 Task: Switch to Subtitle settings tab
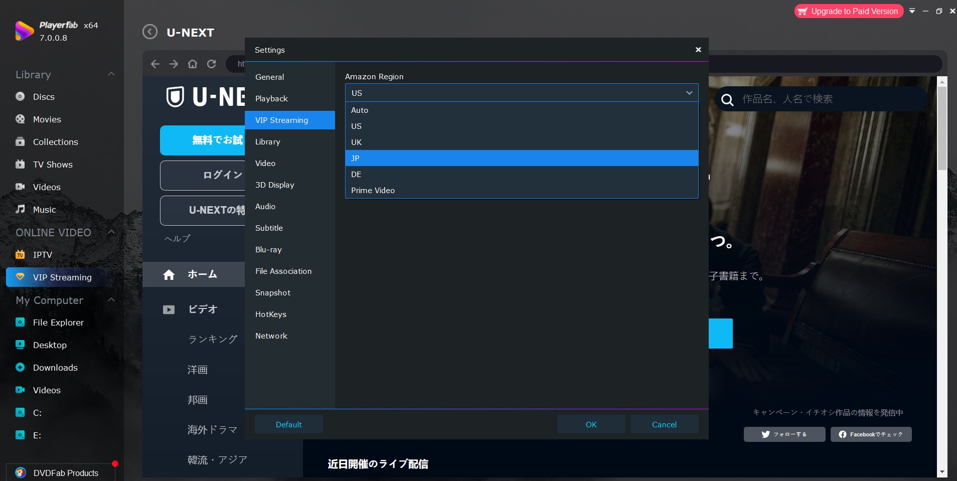pyautogui.click(x=290, y=228)
